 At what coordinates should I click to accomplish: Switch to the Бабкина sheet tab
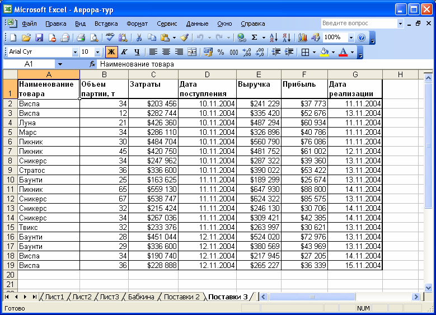point(141,297)
